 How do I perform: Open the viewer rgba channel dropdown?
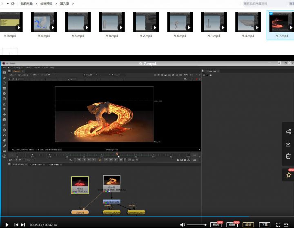click(x=13, y=75)
